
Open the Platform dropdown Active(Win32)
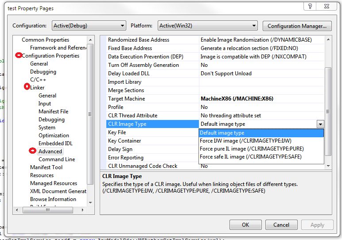tap(207, 26)
